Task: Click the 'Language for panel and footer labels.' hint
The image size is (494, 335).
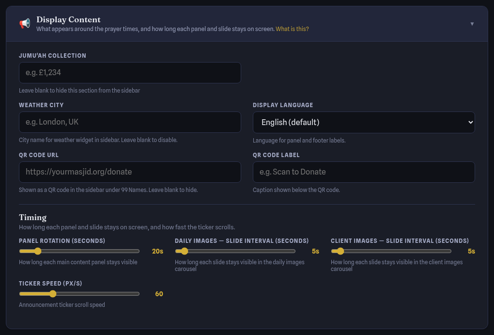Action: pyautogui.click(x=299, y=141)
